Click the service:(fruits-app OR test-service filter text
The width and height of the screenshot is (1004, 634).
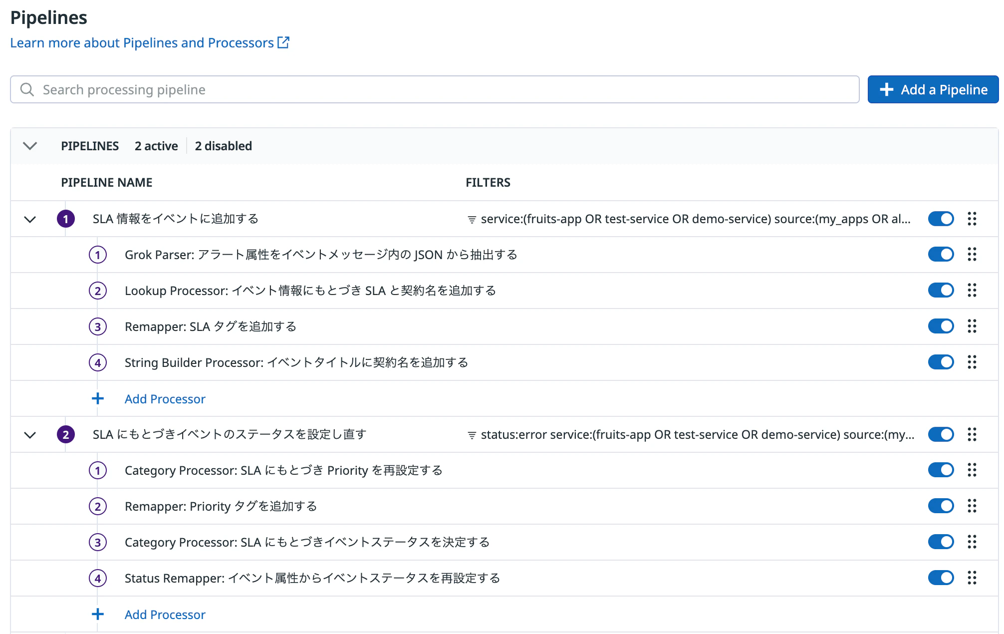(696, 219)
